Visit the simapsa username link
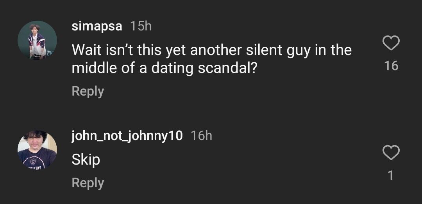Viewport: 422px width, 204px height. (97, 26)
